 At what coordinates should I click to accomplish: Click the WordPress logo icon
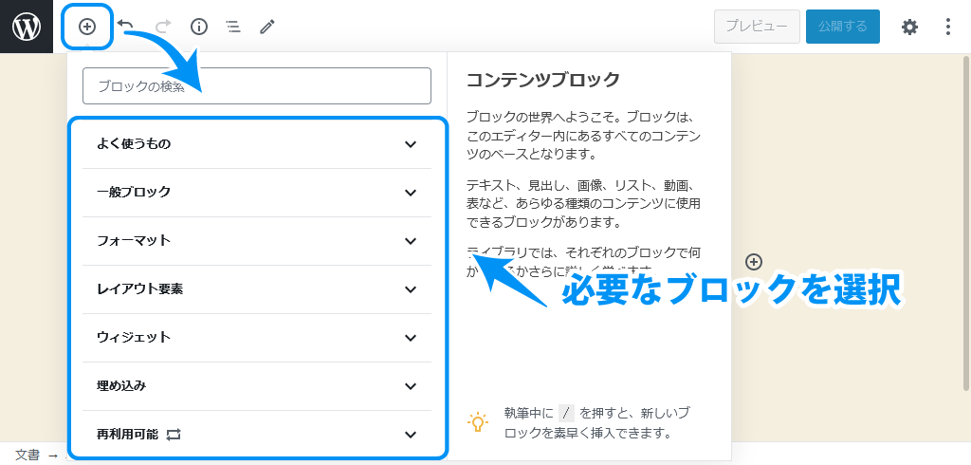click(27, 27)
